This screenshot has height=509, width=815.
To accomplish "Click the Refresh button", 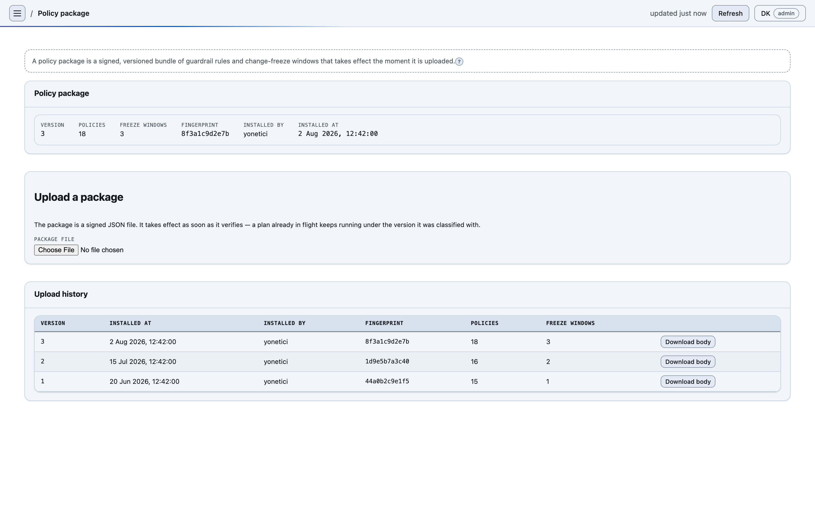I will [x=730, y=13].
